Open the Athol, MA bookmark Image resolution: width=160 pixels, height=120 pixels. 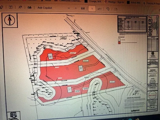click(x=135, y=2)
